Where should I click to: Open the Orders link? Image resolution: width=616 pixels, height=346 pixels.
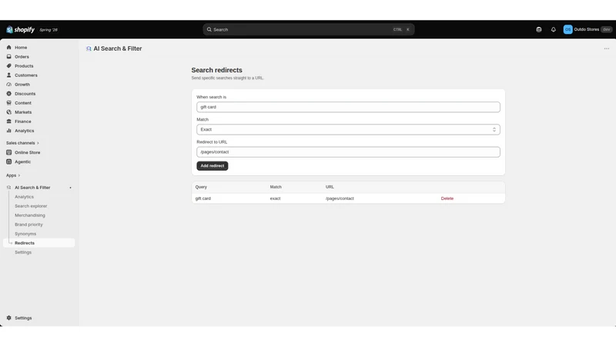[x=22, y=56]
